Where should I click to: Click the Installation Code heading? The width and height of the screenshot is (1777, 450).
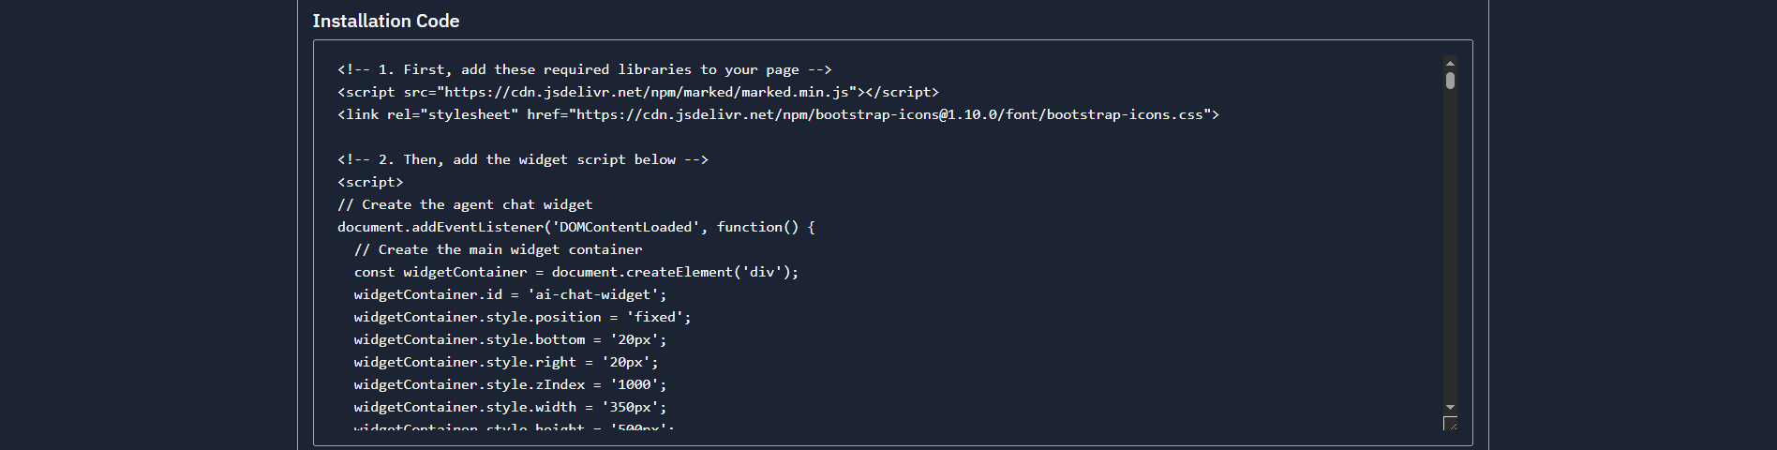386,21
